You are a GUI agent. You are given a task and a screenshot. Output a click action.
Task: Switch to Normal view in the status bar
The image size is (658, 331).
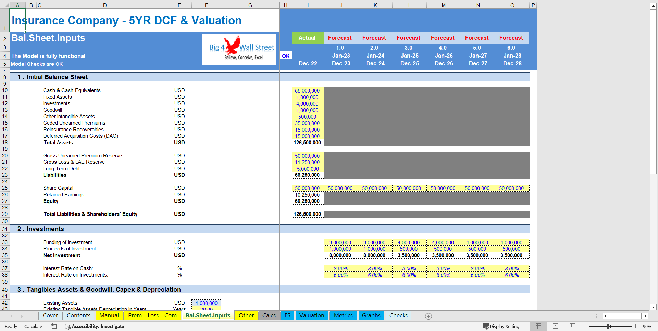point(538,326)
